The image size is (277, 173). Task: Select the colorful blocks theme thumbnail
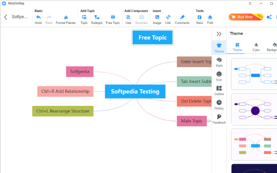click(x=254, y=144)
